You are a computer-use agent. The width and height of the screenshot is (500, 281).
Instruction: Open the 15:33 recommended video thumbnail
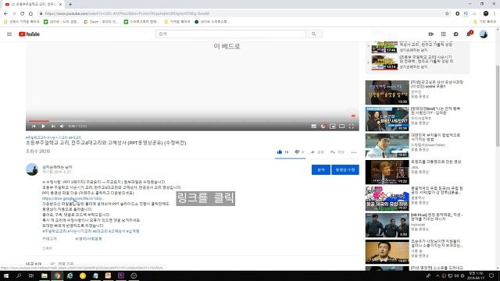(x=387, y=92)
